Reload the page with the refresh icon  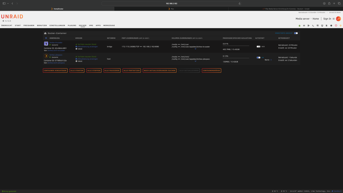pyautogui.click(x=239, y=3)
